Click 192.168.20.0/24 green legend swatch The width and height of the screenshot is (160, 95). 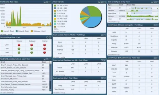pyautogui.click(x=55, y=5)
